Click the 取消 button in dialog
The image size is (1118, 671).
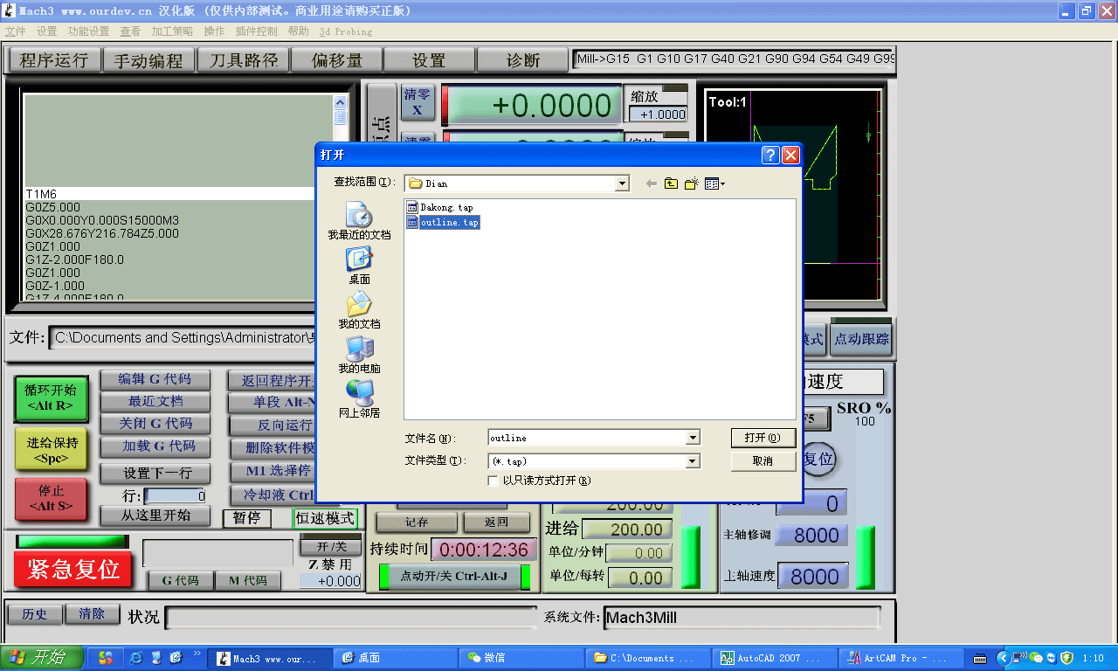point(763,460)
